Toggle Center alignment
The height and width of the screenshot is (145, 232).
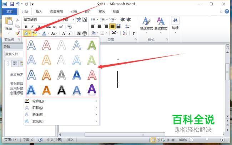tap(100, 26)
